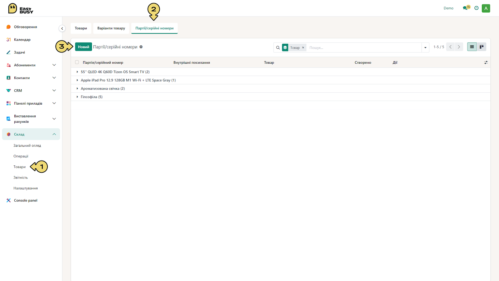Screen dimensions: 499x281
Task: Open Звітність in sidebar
Action: coord(21,178)
